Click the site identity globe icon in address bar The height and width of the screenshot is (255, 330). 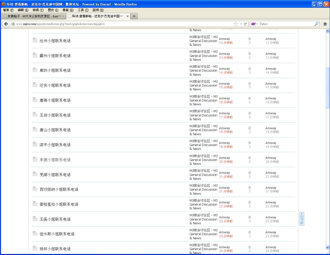(x=13, y=24)
